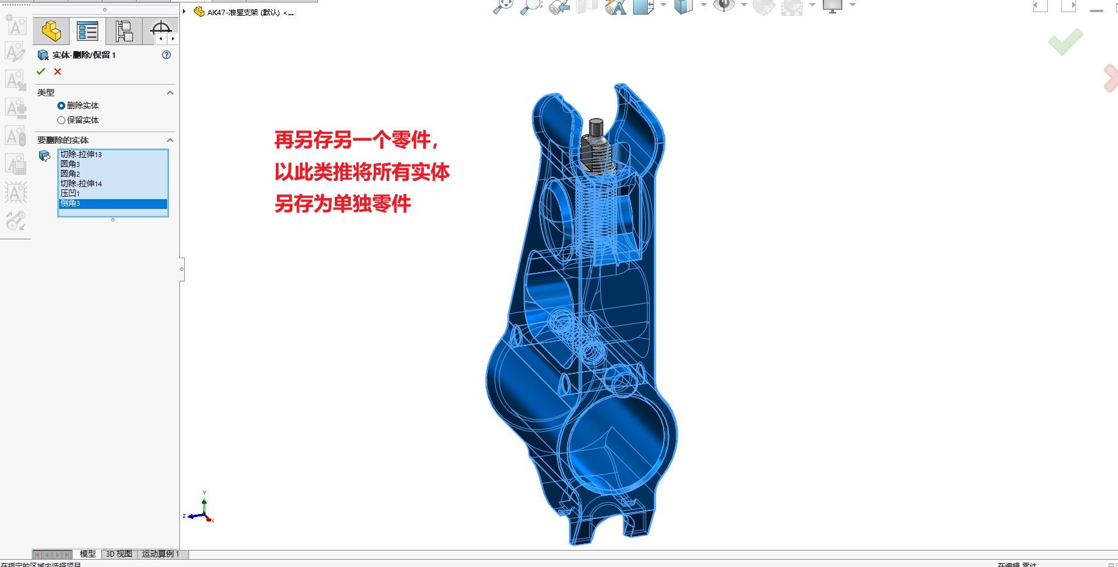Click the manager tabs right scroll arrow
The width and height of the screenshot is (1118, 567).
point(173,38)
